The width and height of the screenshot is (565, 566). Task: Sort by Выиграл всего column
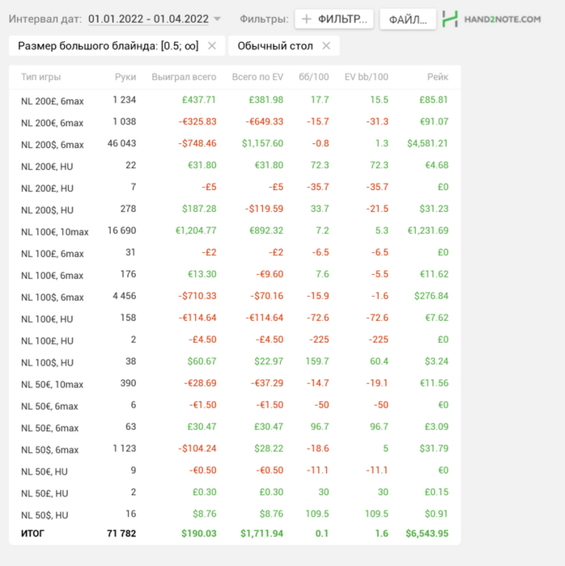click(184, 78)
